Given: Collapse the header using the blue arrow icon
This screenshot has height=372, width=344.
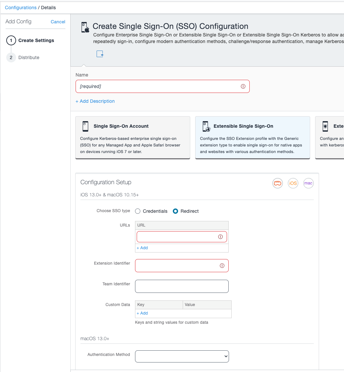Looking at the screenshot, I should click(x=100, y=54).
